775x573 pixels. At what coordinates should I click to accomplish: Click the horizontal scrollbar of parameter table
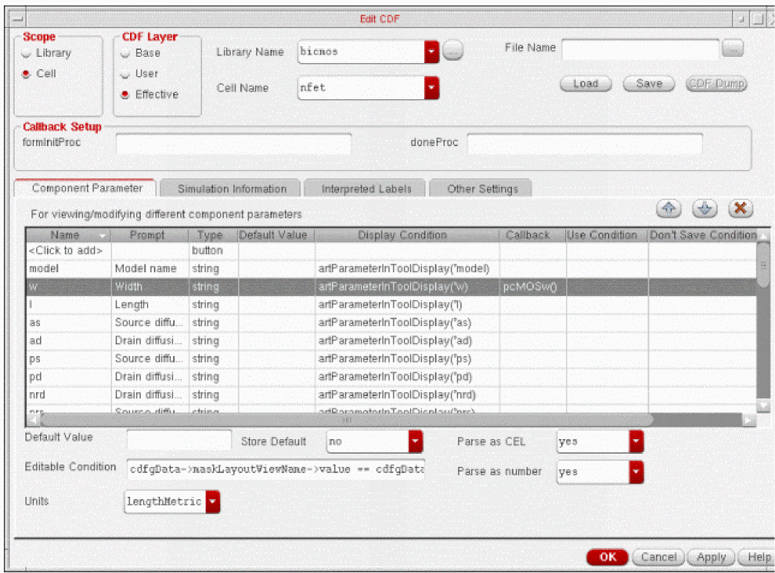point(346,421)
